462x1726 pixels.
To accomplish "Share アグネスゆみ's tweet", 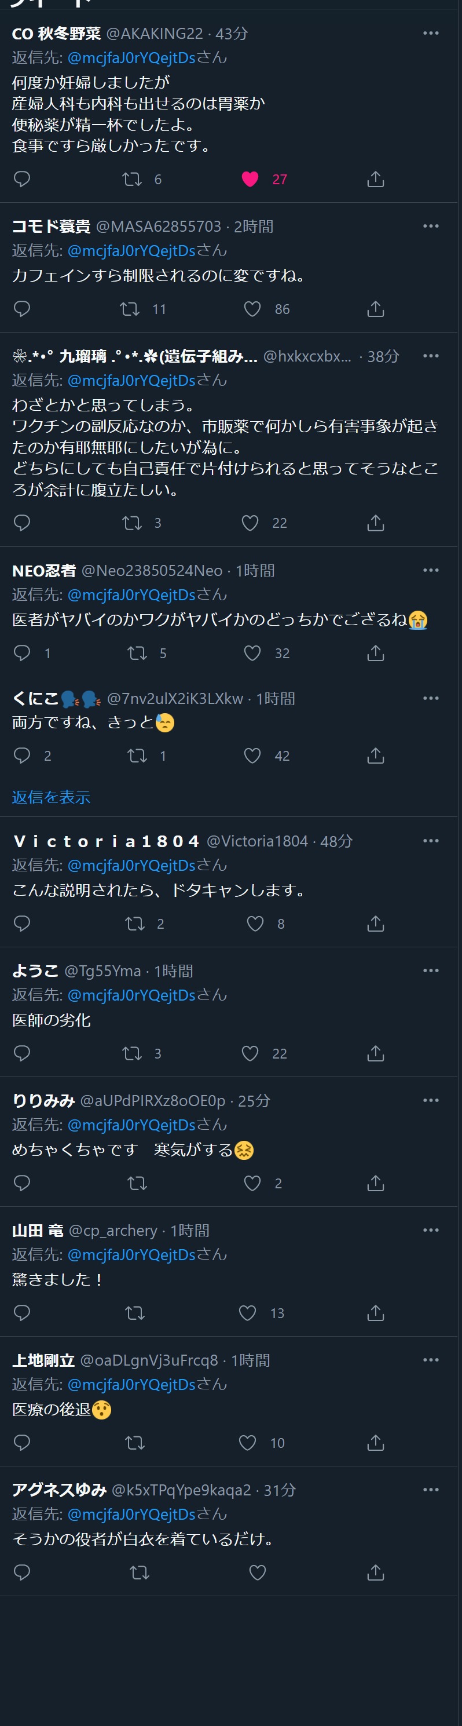I will tap(376, 1572).
